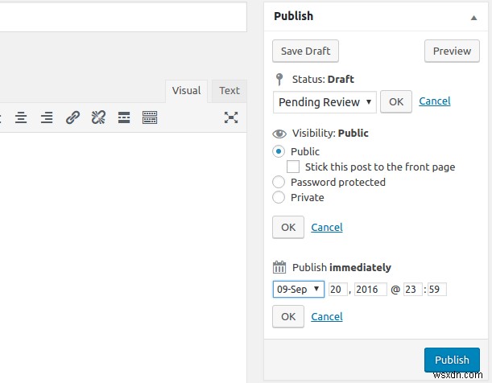Confirm status with OK beside Pending Review
The image size is (492, 383).
[396, 101]
